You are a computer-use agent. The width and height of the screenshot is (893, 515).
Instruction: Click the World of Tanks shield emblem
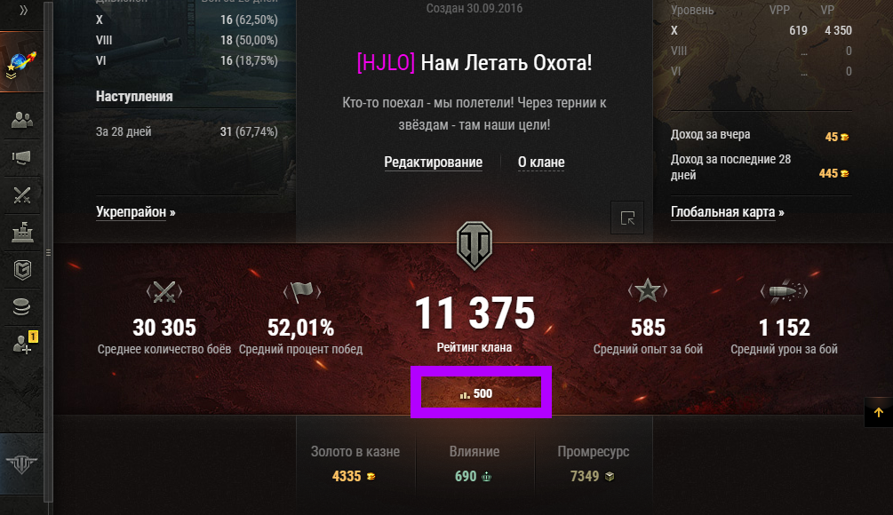pos(474,246)
